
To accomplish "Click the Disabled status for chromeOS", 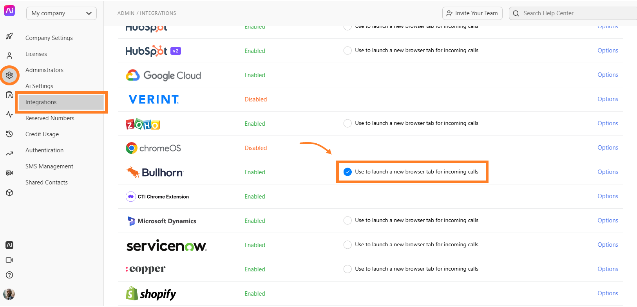I will point(255,148).
